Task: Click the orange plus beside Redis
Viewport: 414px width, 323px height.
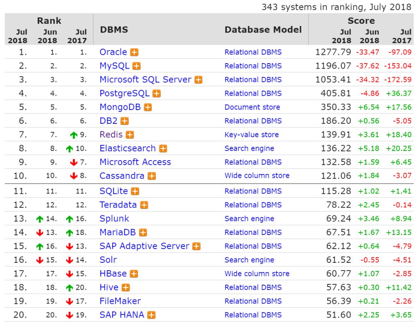Action: (130, 134)
